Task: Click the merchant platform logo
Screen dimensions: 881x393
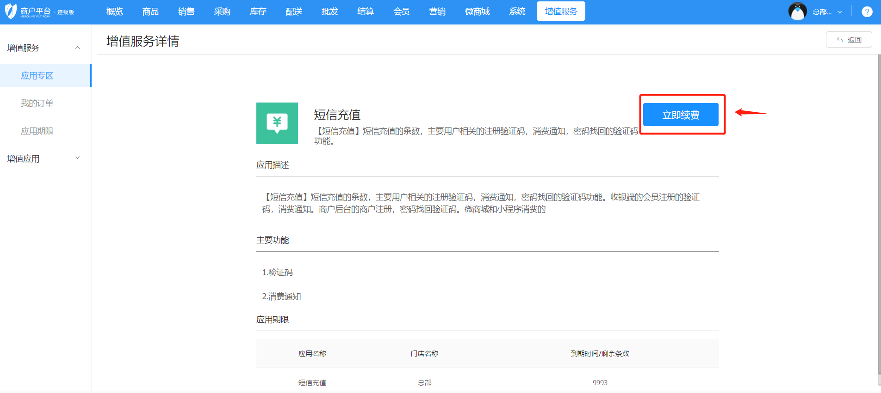Action: [x=39, y=12]
